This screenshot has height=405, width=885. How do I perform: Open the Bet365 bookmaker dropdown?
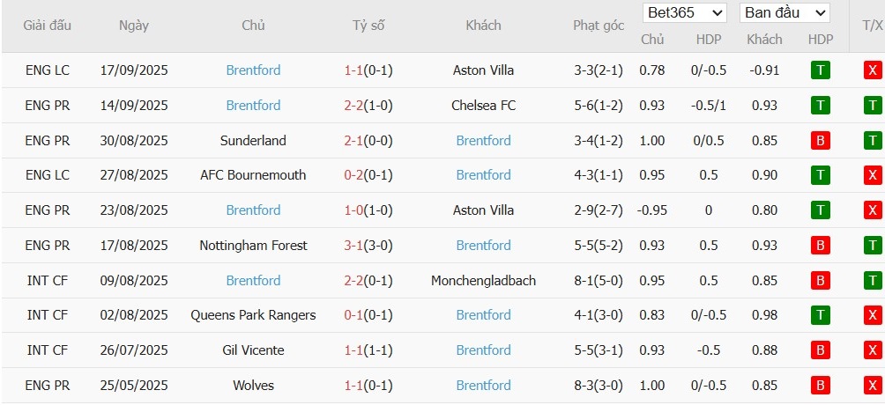click(x=684, y=12)
